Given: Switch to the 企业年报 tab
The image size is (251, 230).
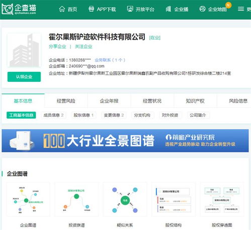Looking at the screenshot, I should pyautogui.click(x=109, y=101).
